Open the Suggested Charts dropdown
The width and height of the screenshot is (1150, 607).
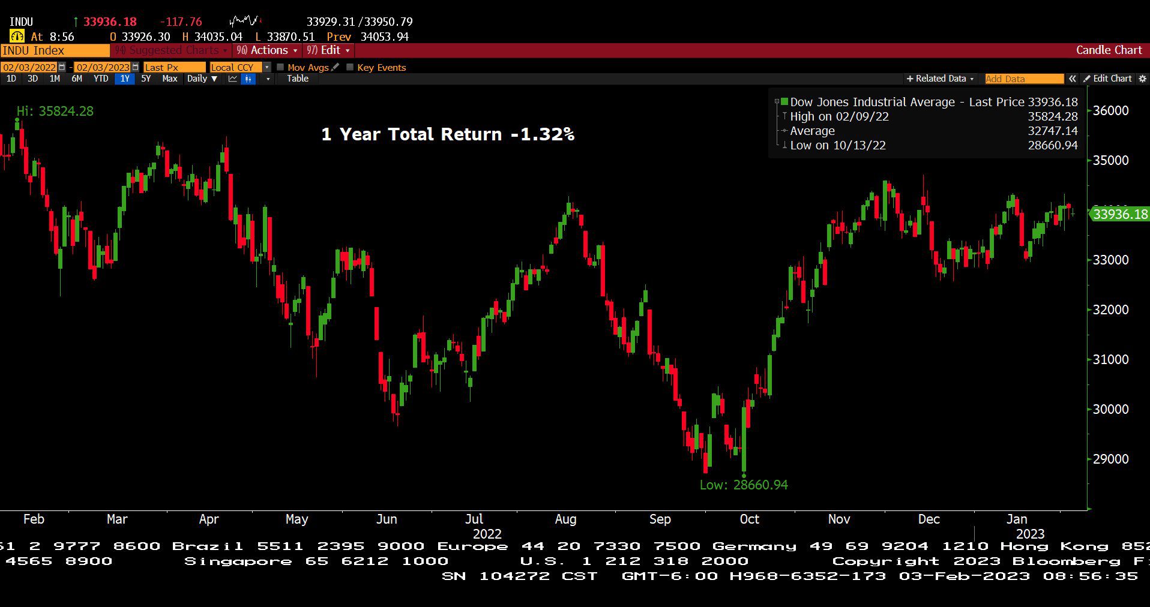(171, 50)
